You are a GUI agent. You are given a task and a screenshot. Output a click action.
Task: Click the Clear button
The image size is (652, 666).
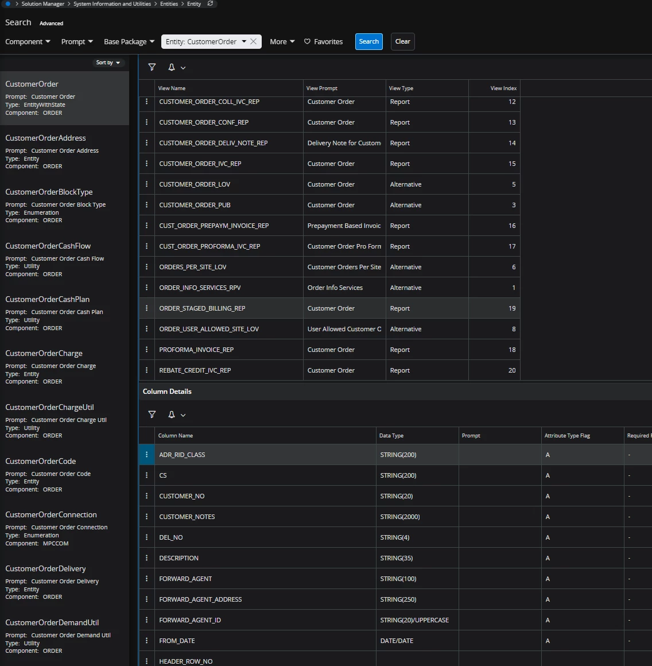tap(402, 41)
